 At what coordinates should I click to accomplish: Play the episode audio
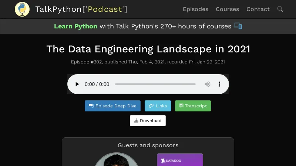point(77,84)
